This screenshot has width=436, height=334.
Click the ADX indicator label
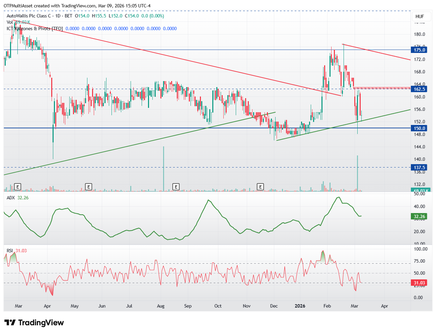[x=11, y=198]
